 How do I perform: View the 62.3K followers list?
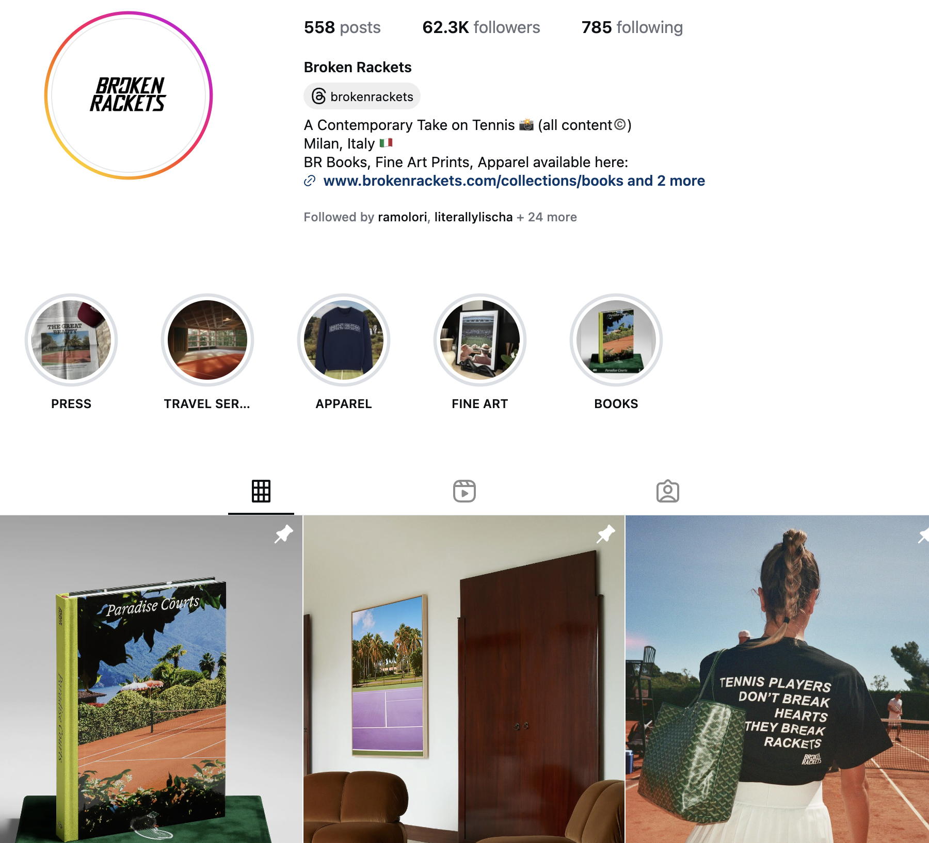point(481,27)
